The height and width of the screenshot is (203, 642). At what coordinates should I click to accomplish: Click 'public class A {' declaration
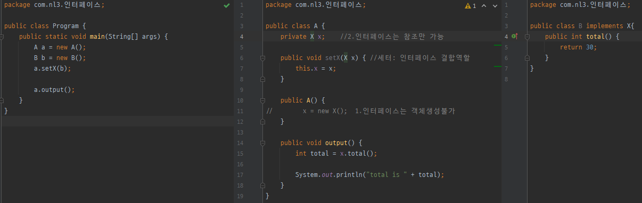point(295,26)
